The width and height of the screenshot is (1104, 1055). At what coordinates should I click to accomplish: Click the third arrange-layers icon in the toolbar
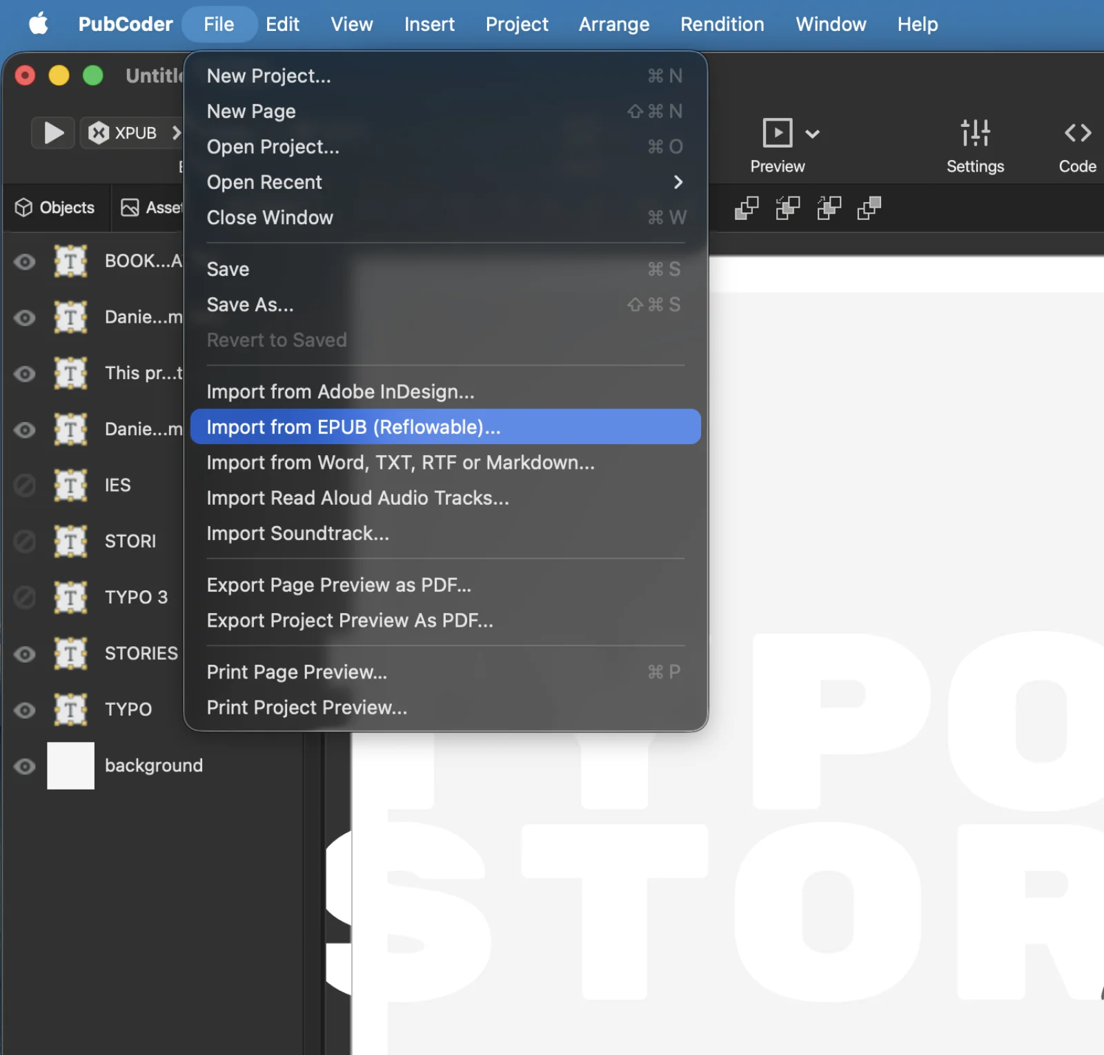(x=829, y=208)
